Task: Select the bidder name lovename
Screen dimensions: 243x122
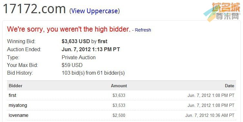Action: tap(18, 115)
